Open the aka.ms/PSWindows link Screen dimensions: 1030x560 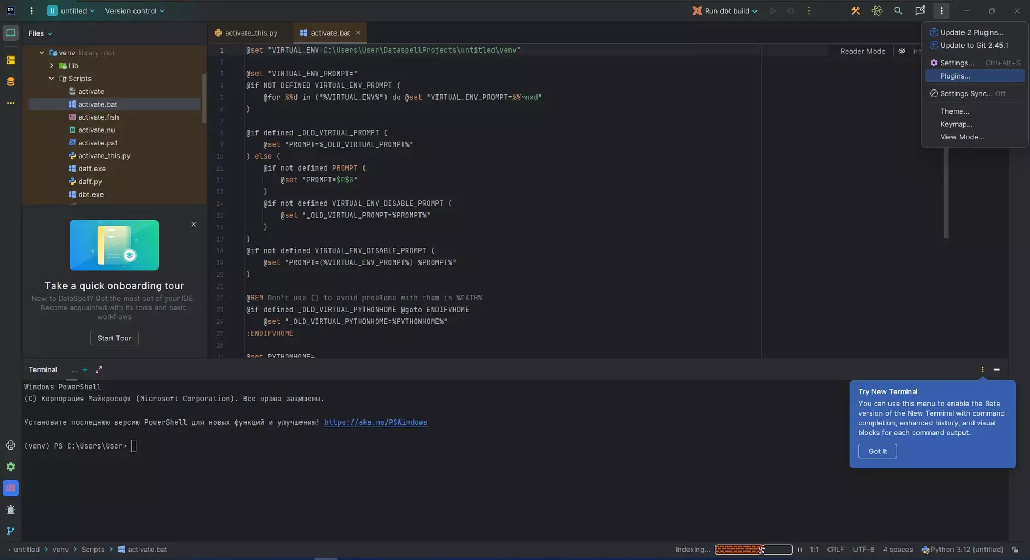376,423
